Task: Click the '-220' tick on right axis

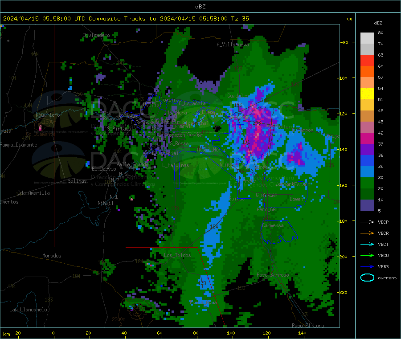Action: [x=343, y=293]
